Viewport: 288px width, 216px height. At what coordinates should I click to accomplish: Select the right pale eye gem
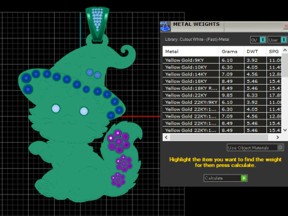pos(84,111)
